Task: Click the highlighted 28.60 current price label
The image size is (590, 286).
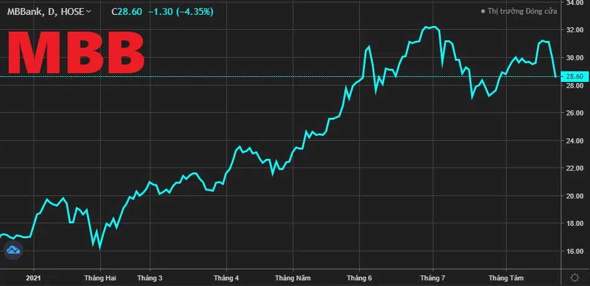Action: pos(574,76)
